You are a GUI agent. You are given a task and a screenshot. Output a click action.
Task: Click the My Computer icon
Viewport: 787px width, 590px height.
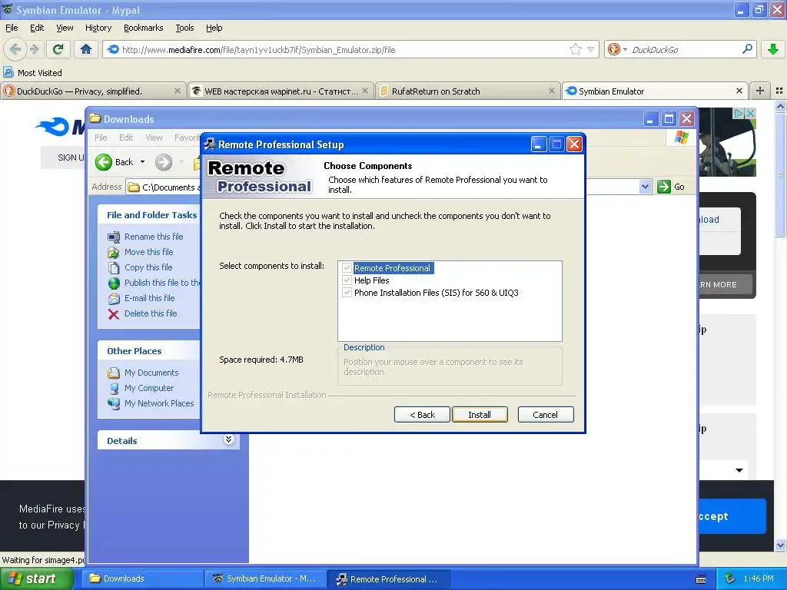[114, 388]
